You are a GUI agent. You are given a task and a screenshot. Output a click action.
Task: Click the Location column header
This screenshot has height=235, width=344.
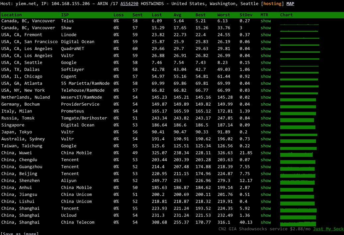tap(12, 15)
